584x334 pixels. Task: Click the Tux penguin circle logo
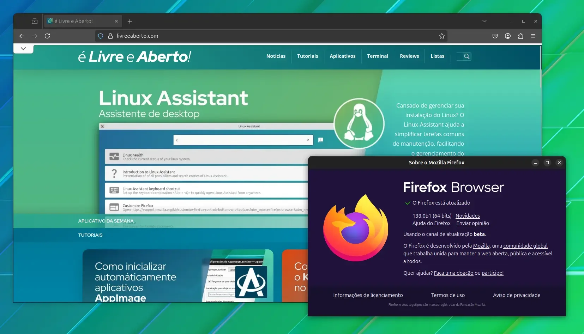coord(359,123)
